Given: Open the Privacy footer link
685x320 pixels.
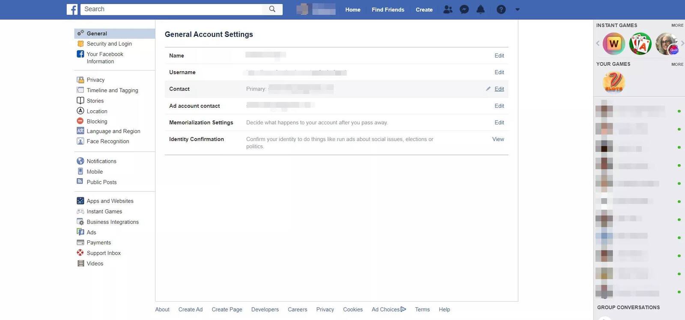Looking at the screenshot, I should point(325,309).
